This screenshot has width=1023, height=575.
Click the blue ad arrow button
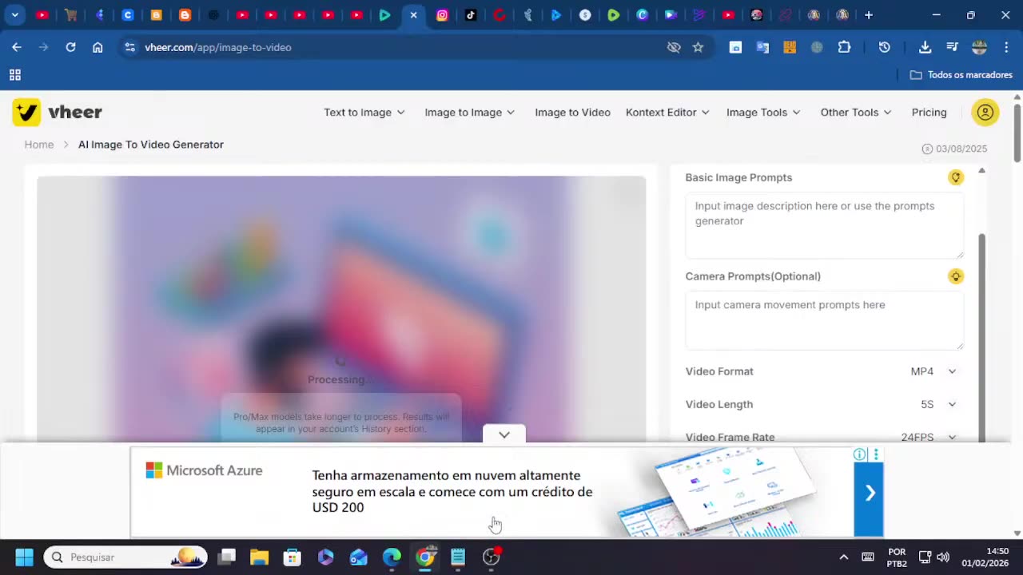click(x=870, y=493)
